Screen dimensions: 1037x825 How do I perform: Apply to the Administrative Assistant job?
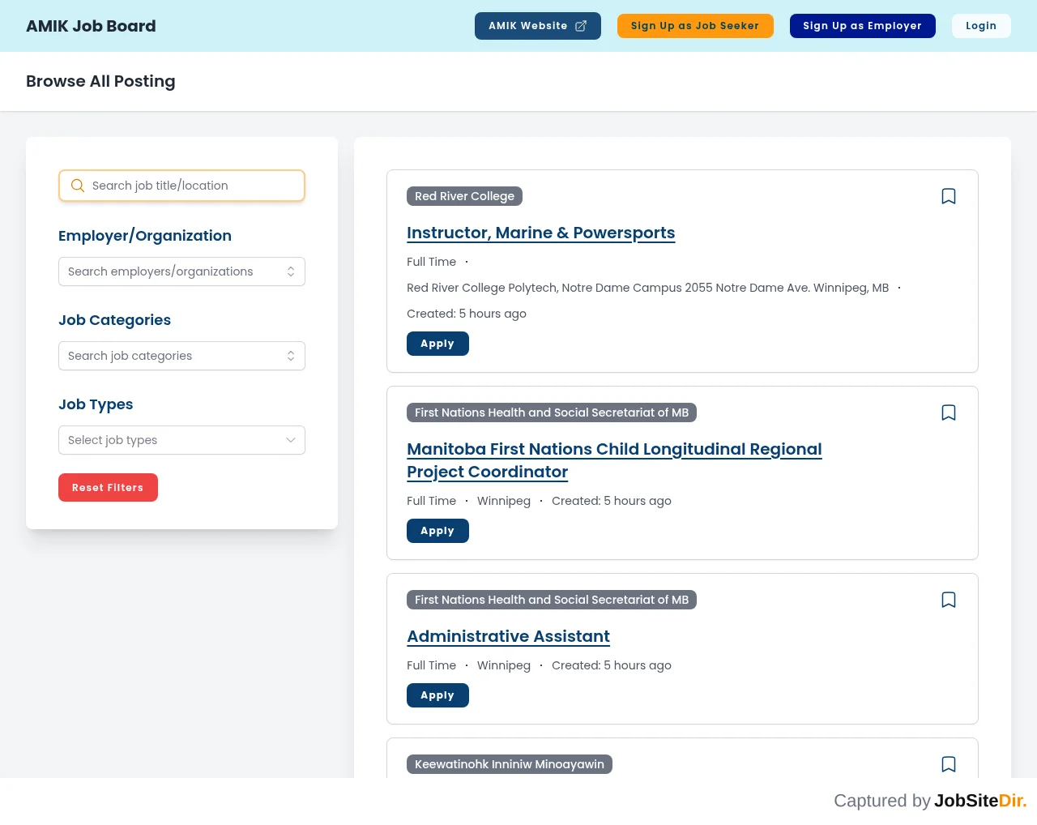pyautogui.click(x=437, y=695)
